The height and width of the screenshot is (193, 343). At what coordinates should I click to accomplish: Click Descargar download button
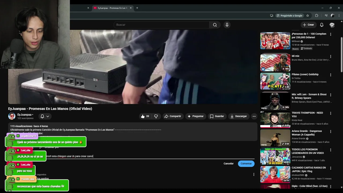(239, 116)
